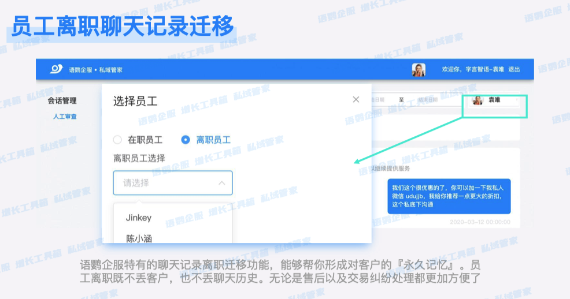This screenshot has width=570, height=299.
Task: Click the chevron arrow in 请选择 dropdown
Action: [x=221, y=183]
